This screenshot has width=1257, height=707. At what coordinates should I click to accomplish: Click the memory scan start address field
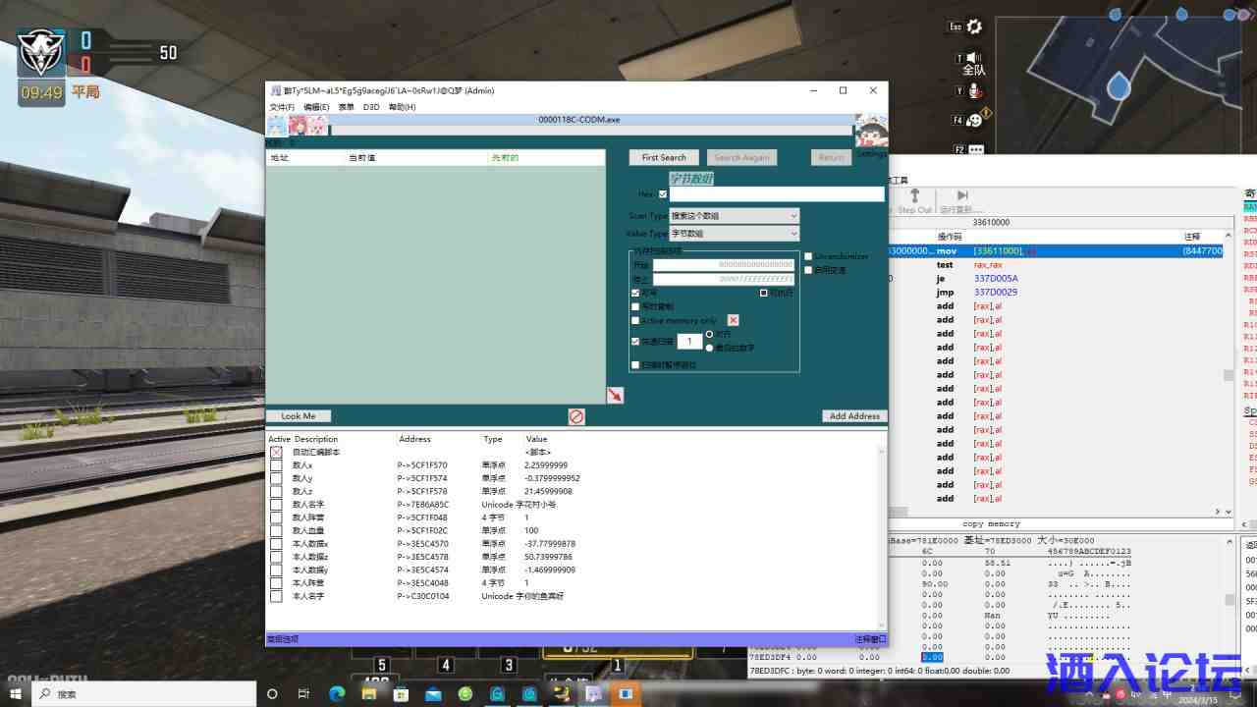(x=724, y=265)
